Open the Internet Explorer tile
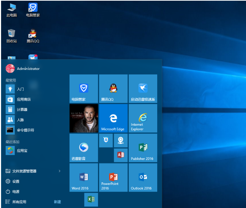 (143, 118)
